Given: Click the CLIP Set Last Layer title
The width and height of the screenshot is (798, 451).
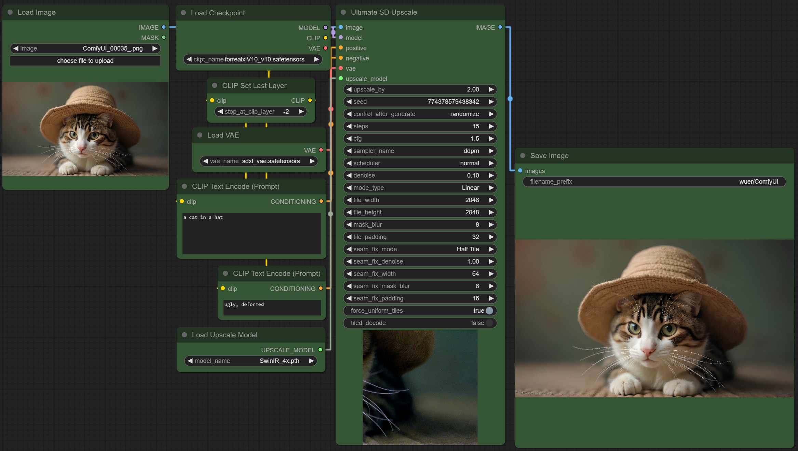Looking at the screenshot, I should coord(254,86).
